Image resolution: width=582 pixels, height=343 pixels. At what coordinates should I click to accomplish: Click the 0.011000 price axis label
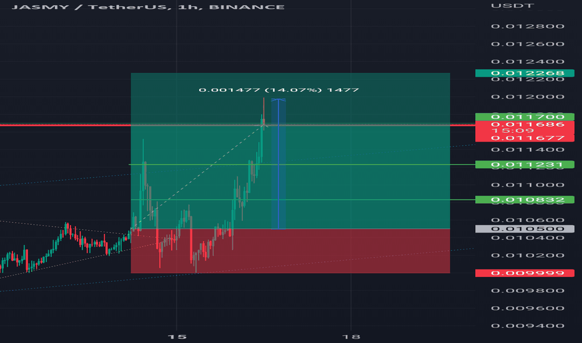528,185
